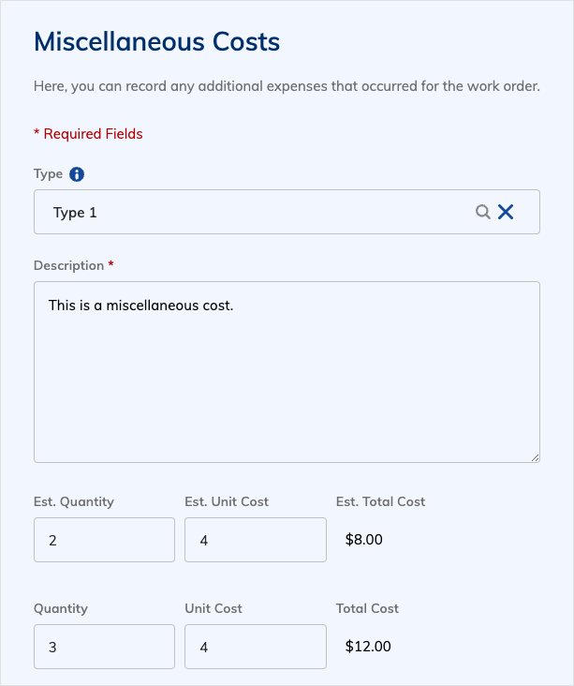Image resolution: width=574 pixels, height=686 pixels.
Task: Click the red Required Fields notice
Action: tap(88, 134)
